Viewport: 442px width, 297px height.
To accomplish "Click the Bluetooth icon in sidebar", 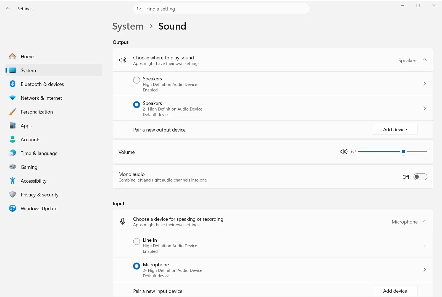I will [x=12, y=84].
